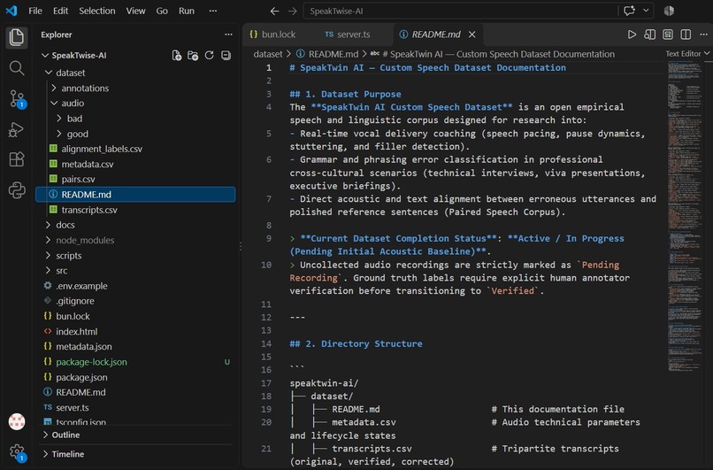Click the layout customization icon in title bar
The image size is (713, 470).
pos(669,11)
